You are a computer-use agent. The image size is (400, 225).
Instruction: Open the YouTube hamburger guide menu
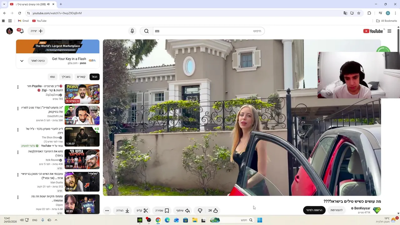(389, 31)
